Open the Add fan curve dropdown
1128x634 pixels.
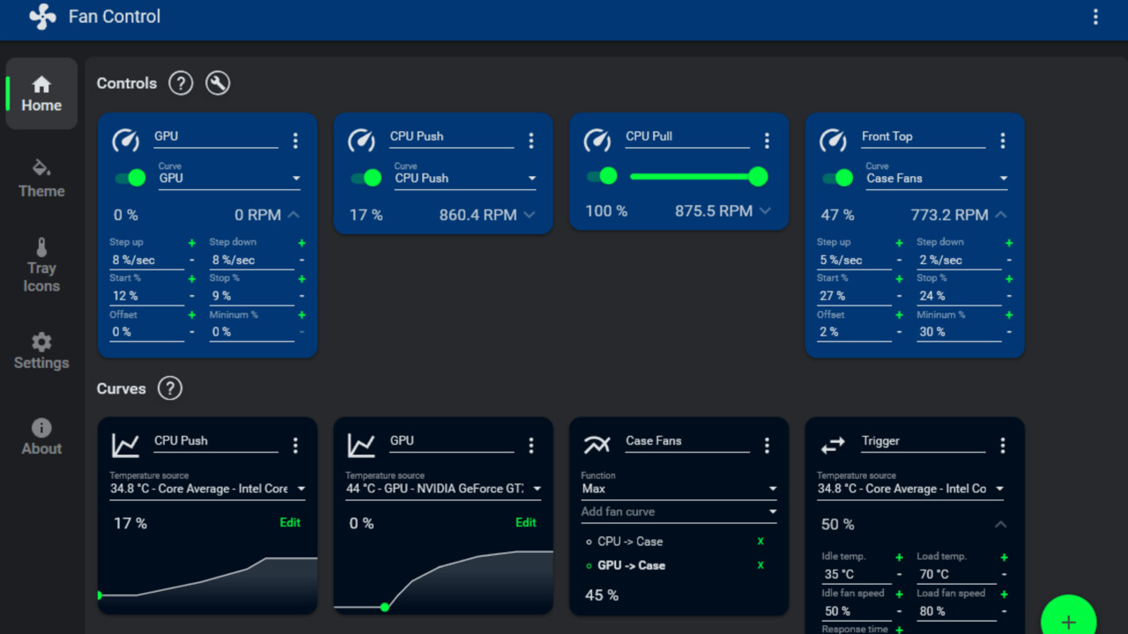point(679,512)
